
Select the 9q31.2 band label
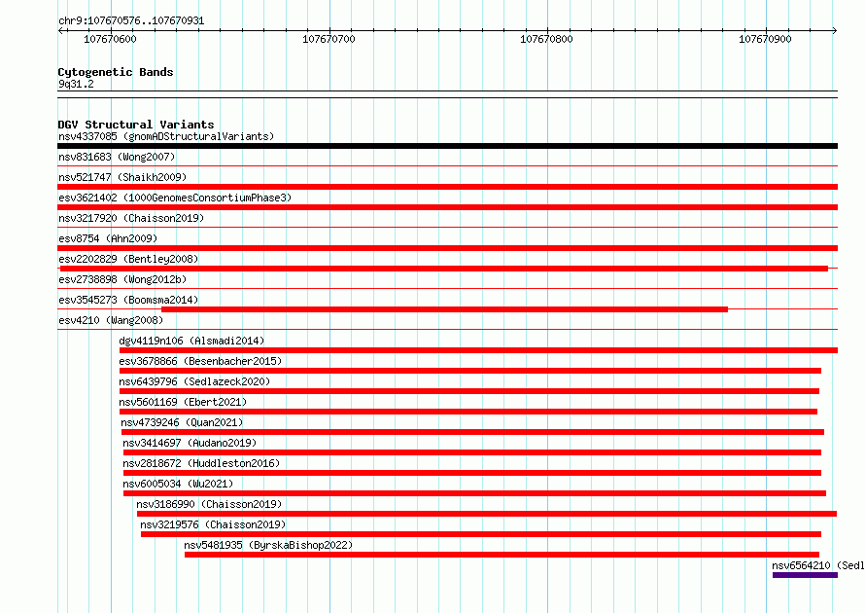pyautogui.click(x=76, y=84)
